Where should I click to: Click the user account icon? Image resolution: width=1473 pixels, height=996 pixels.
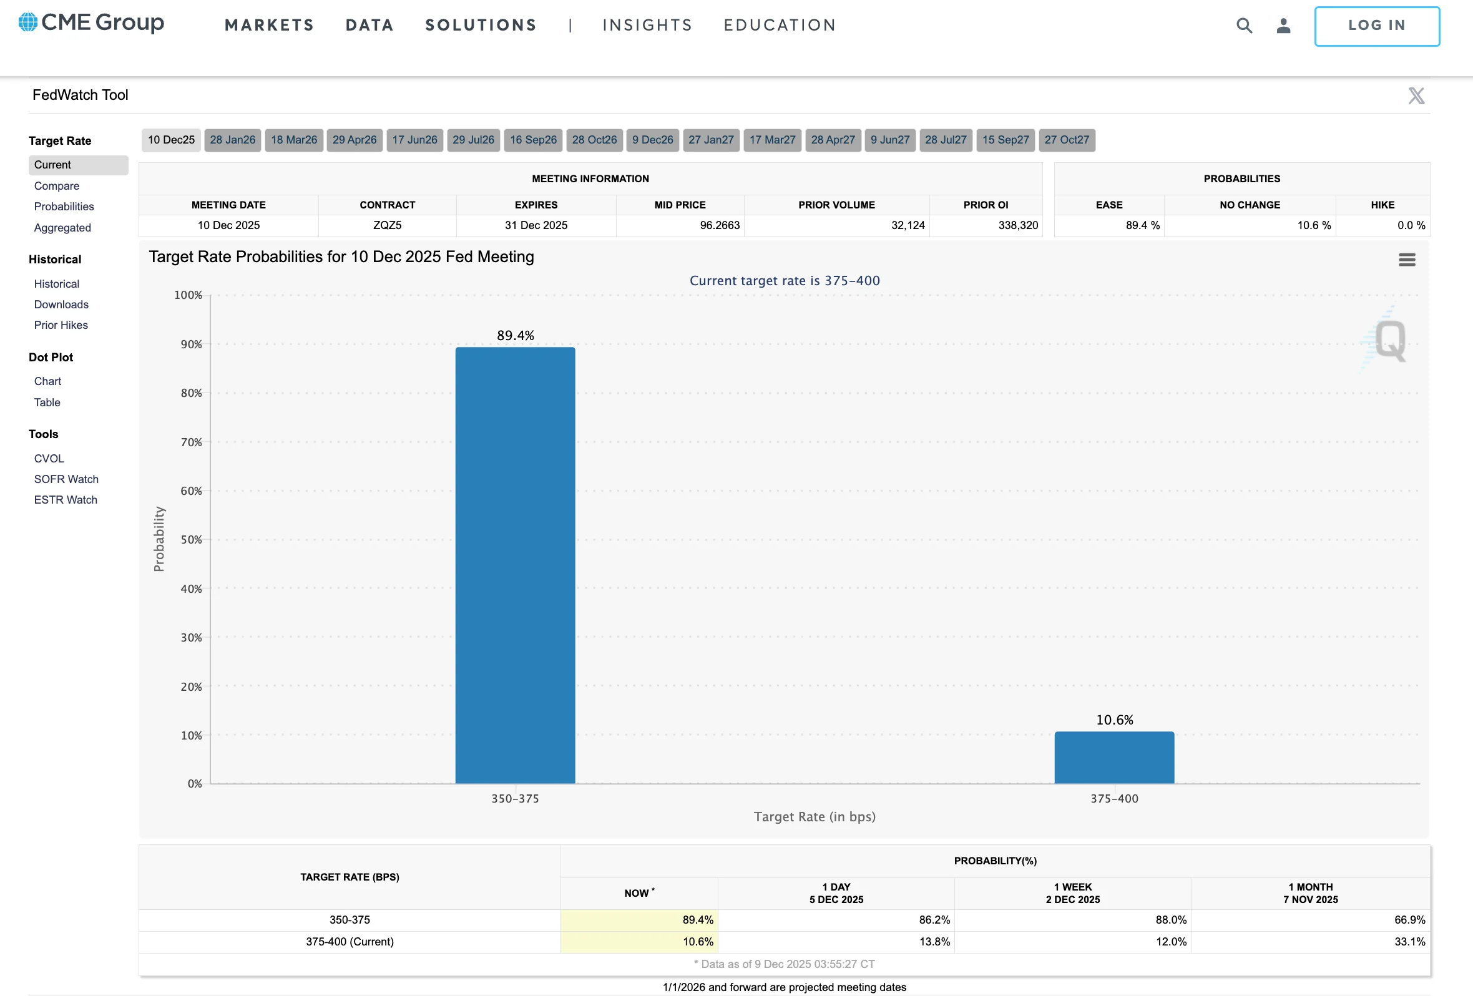(x=1284, y=26)
